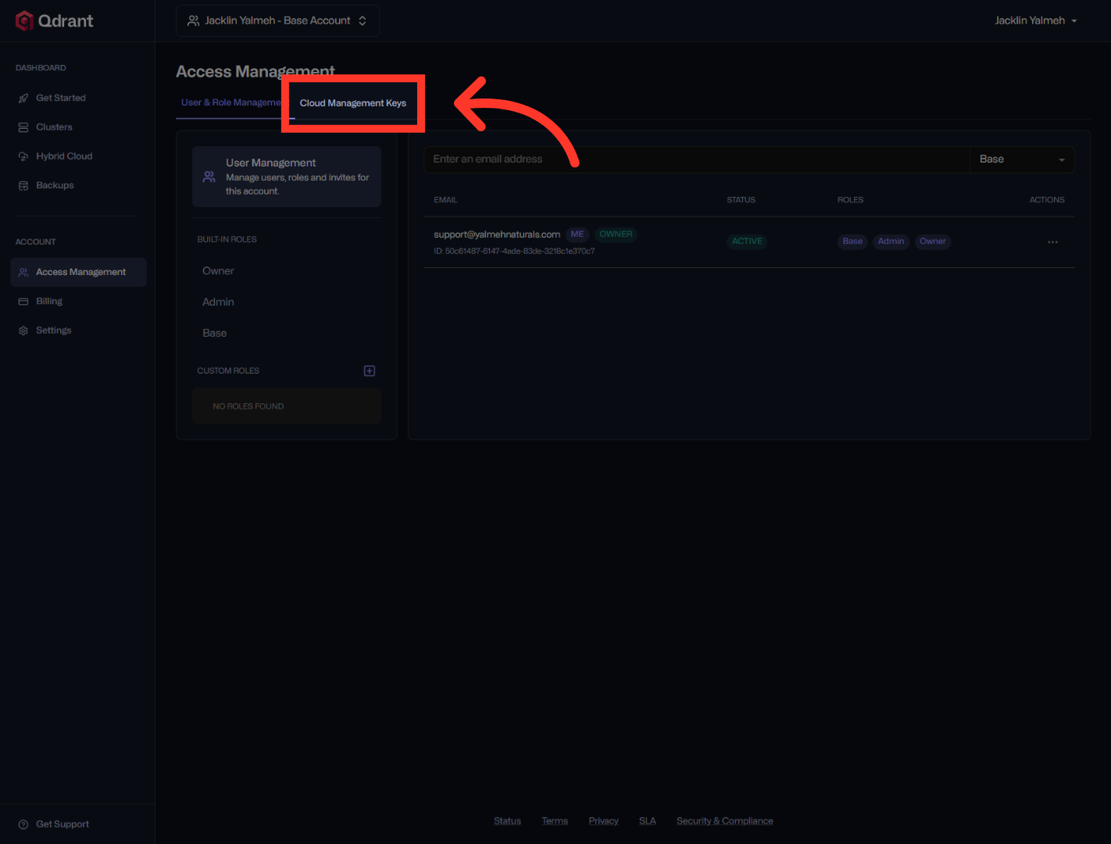The width and height of the screenshot is (1111, 844).
Task: Expand the Jacklin Yalmeh user menu
Action: click(x=1036, y=20)
